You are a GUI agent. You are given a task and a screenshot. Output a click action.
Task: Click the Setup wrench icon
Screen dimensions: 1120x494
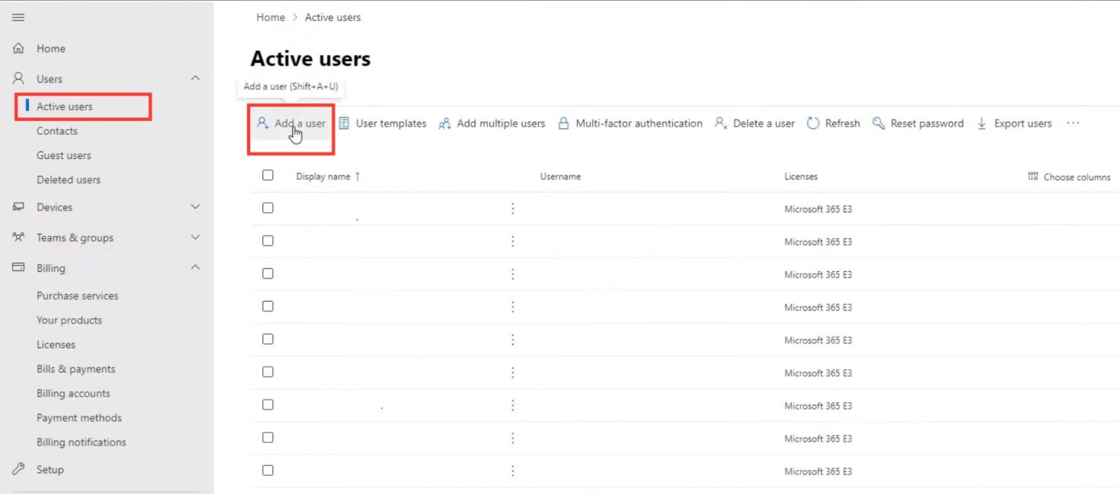pyautogui.click(x=19, y=469)
